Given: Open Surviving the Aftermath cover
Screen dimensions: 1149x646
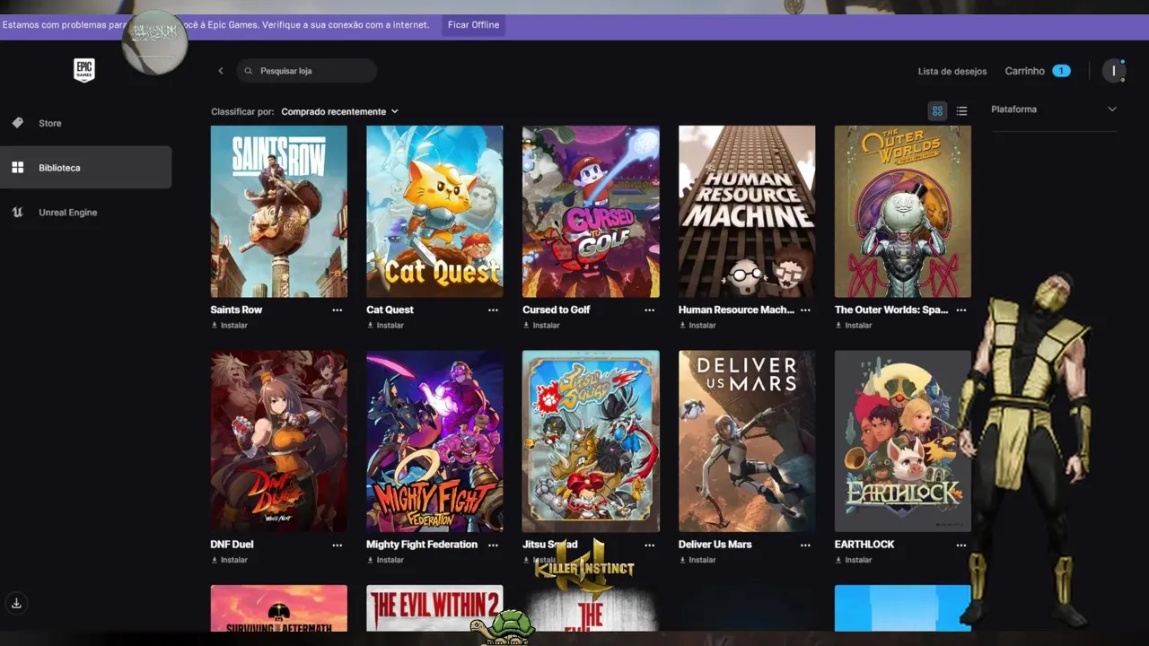Looking at the screenshot, I should click(x=278, y=607).
